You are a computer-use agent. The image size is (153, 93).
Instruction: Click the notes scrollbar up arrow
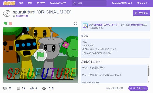(x=149, y=66)
